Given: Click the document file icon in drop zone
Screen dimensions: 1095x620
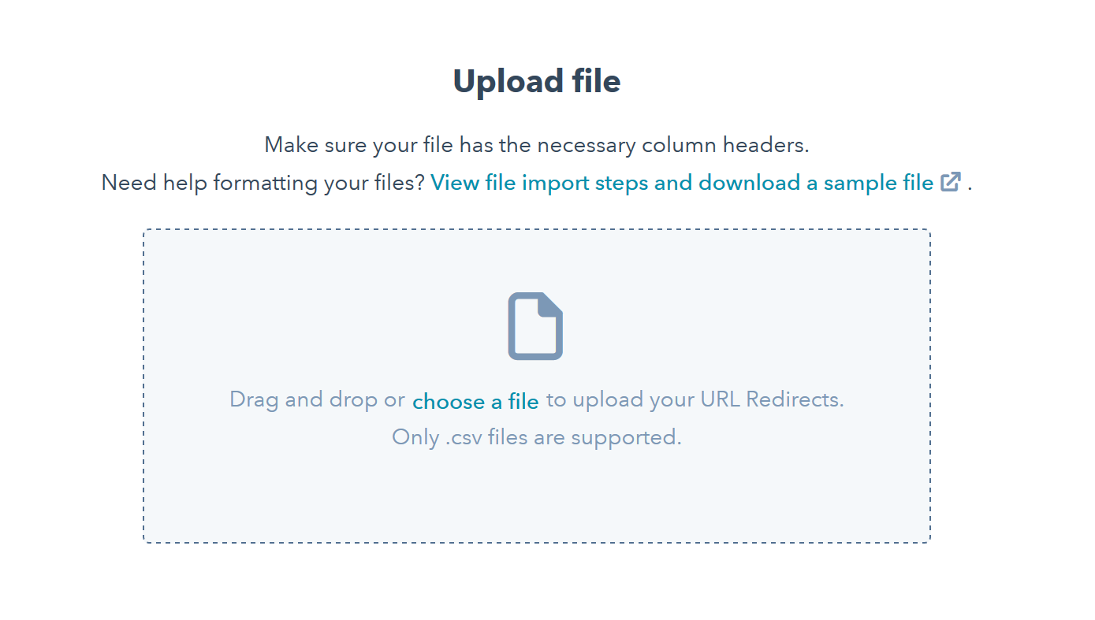Looking at the screenshot, I should [x=535, y=326].
